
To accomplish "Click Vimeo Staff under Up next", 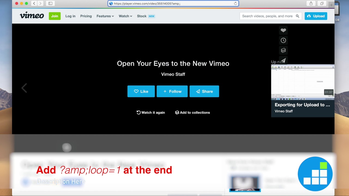I will coord(284,111).
